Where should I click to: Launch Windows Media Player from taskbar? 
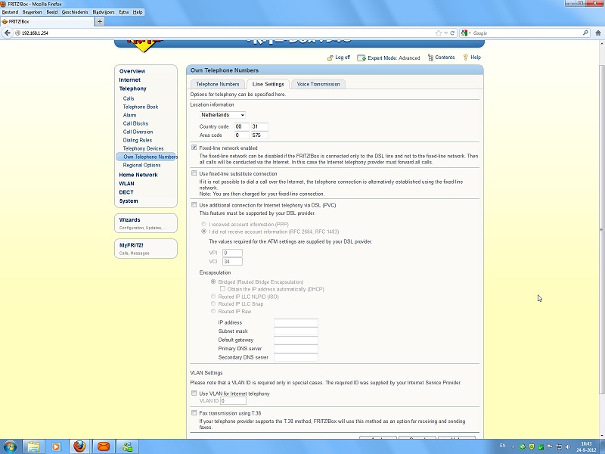click(x=56, y=446)
